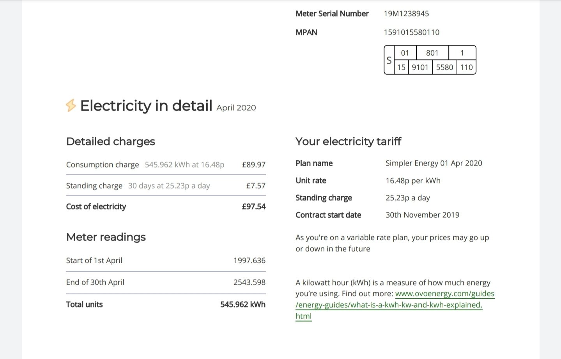The width and height of the screenshot is (561, 359).
Task: Click the Total units 545.962 kWh value
Action: pyautogui.click(x=243, y=304)
